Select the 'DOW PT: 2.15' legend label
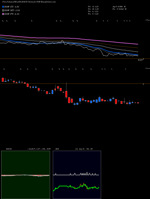The image size is (150, 199). [12, 14]
